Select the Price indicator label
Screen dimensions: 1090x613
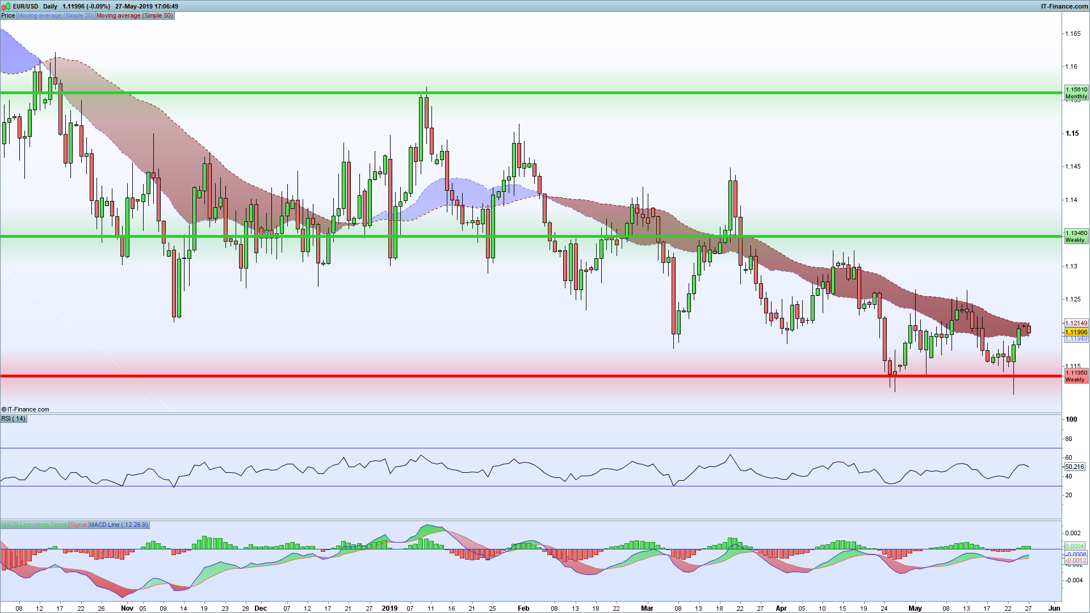(x=8, y=15)
